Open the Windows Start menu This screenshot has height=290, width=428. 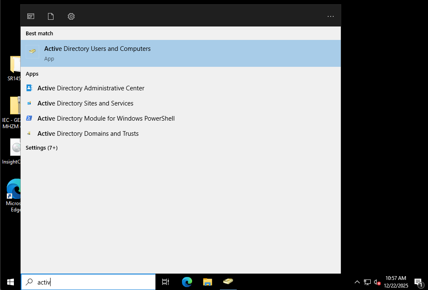tap(11, 282)
